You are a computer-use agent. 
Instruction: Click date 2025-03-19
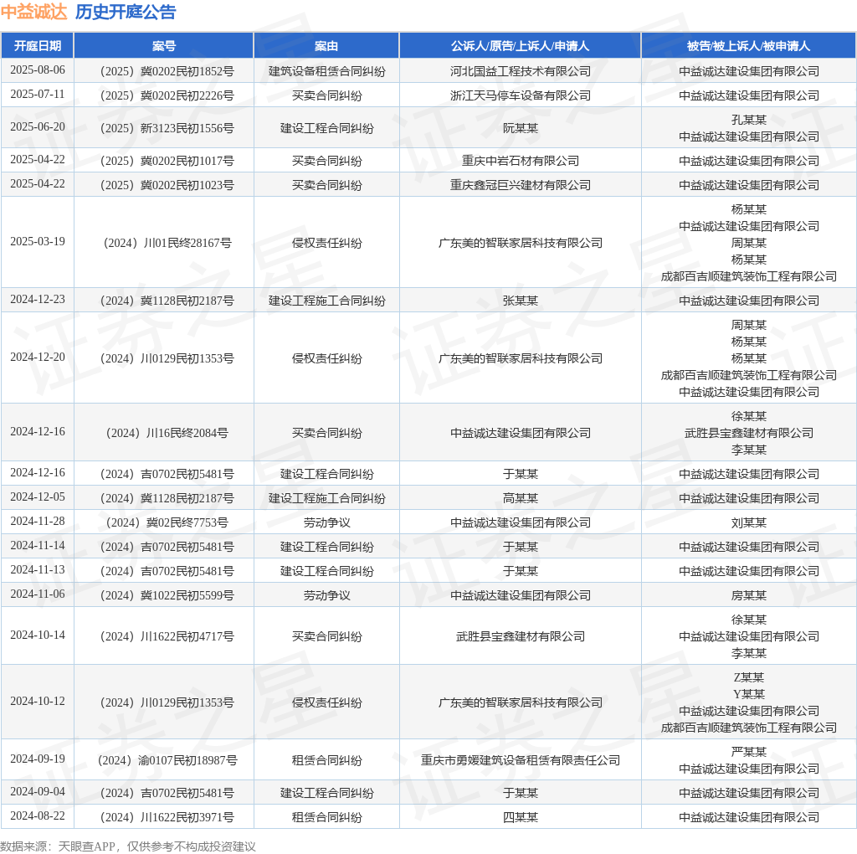[37, 242]
